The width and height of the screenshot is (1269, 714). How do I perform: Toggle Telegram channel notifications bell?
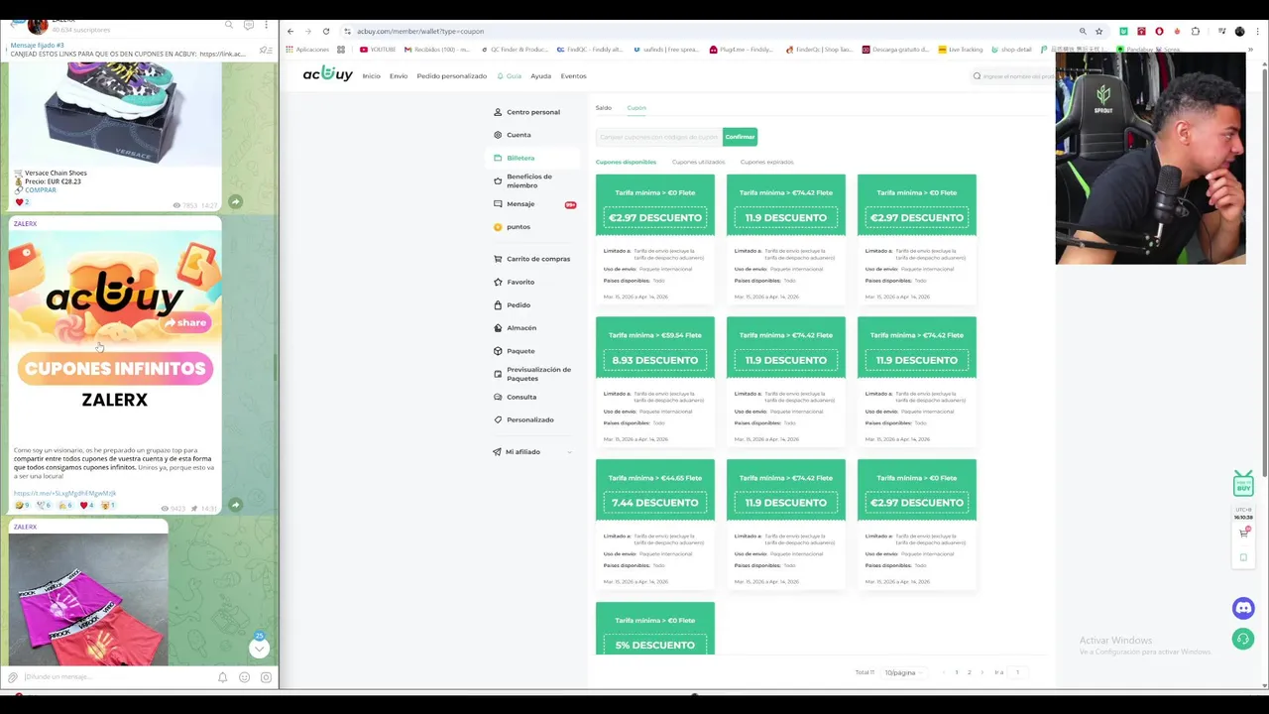pyautogui.click(x=222, y=677)
